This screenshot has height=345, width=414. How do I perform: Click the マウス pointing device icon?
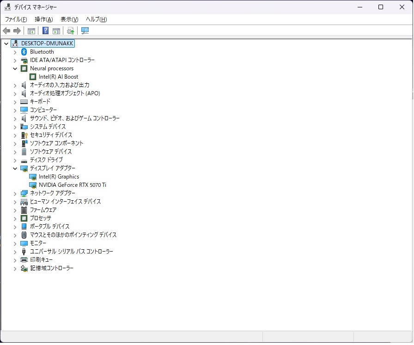pyautogui.click(x=24, y=235)
